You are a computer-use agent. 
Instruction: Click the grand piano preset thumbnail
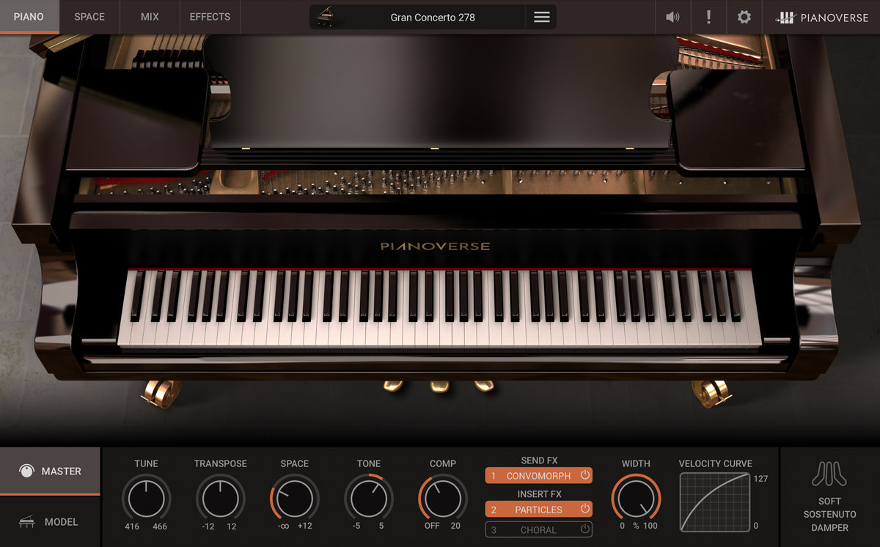click(x=325, y=17)
